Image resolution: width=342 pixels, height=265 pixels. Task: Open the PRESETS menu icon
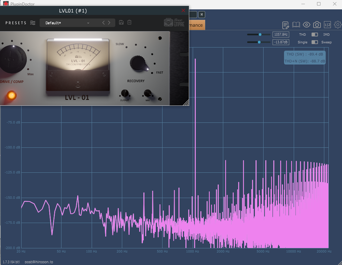[x=33, y=23]
